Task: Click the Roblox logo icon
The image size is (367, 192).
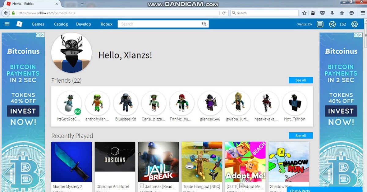Action: pyautogui.click(x=19, y=24)
